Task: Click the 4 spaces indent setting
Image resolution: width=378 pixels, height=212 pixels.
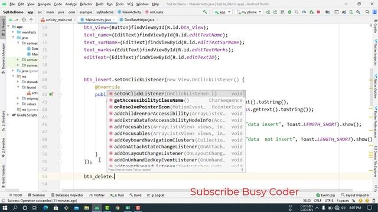Action: pos(343,201)
